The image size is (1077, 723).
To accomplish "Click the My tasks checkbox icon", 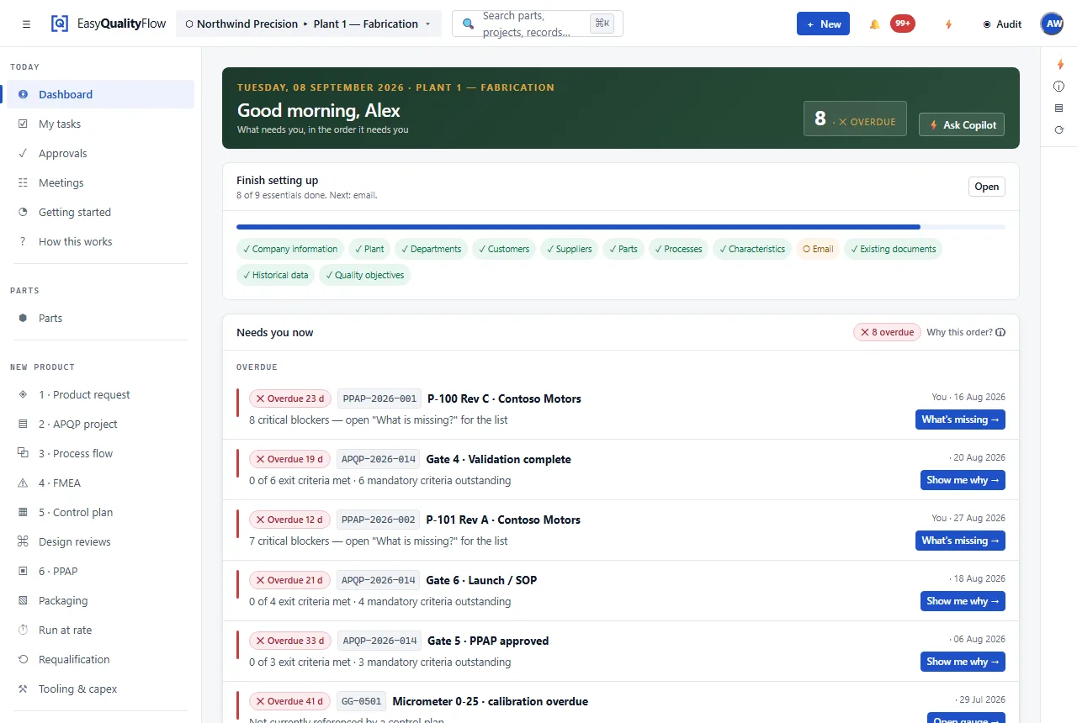I will pyautogui.click(x=23, y=124).
